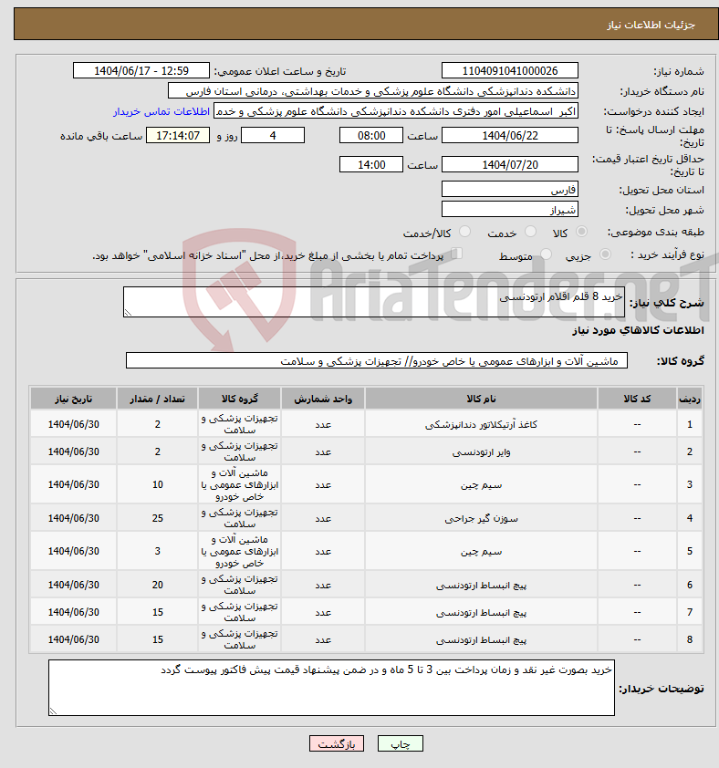Click پیچ انبساط ارتودنسی in row 7
719x768 pixels.
[481, 612]
